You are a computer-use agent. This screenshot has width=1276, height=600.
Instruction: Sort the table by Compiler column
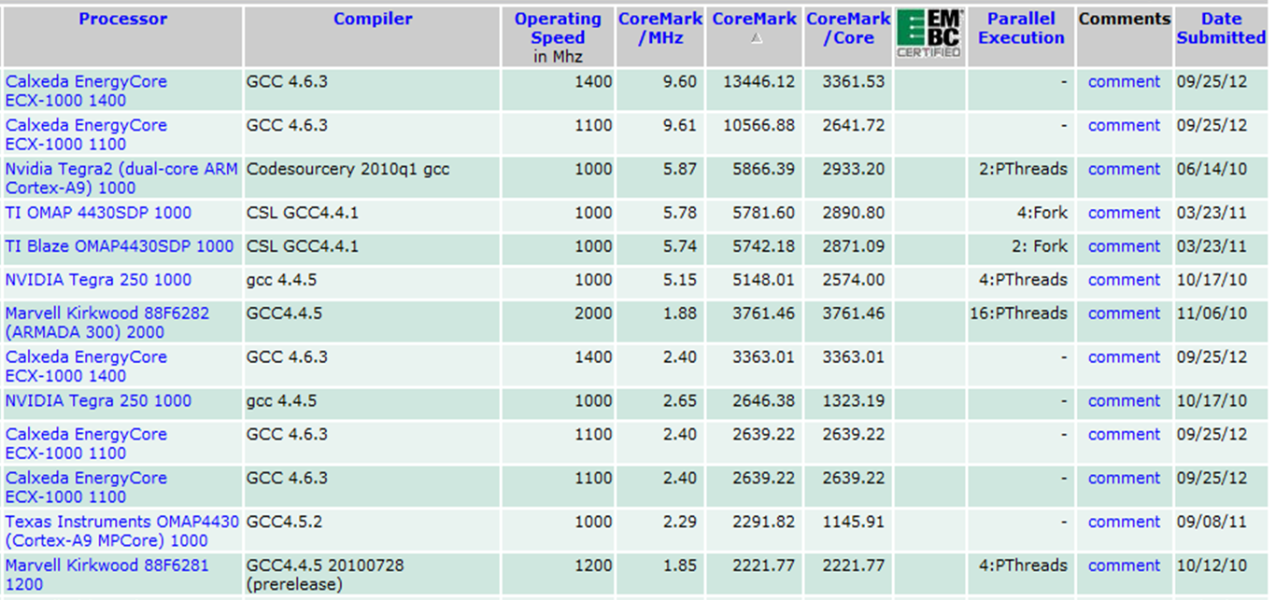click(373, 19)
